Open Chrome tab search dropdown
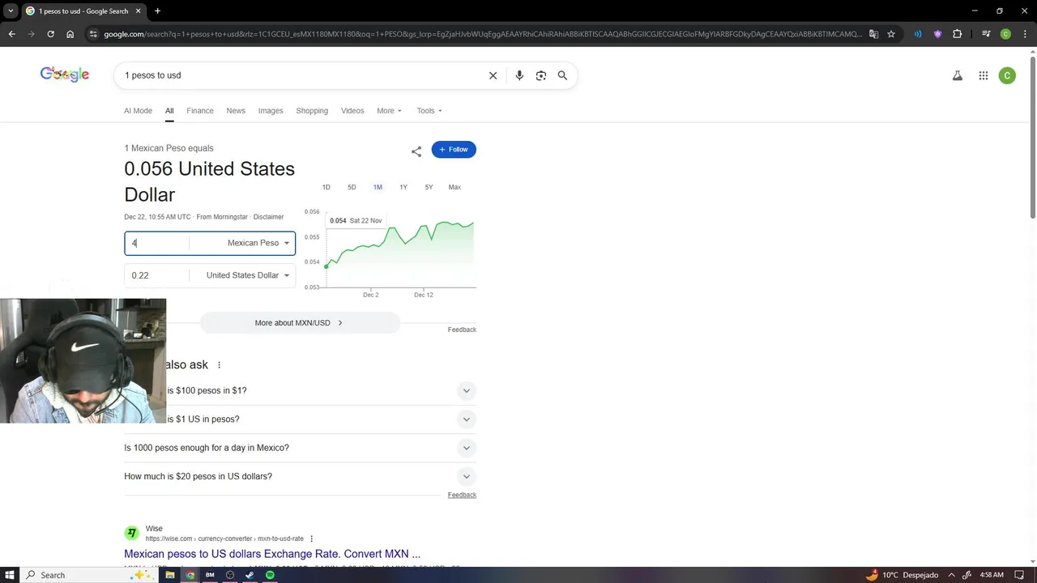This screenshot has height=583, width=1037. point(11,11)
